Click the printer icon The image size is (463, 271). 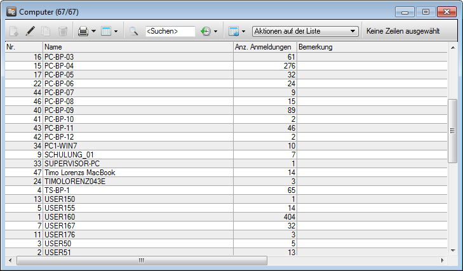(83, 30)
